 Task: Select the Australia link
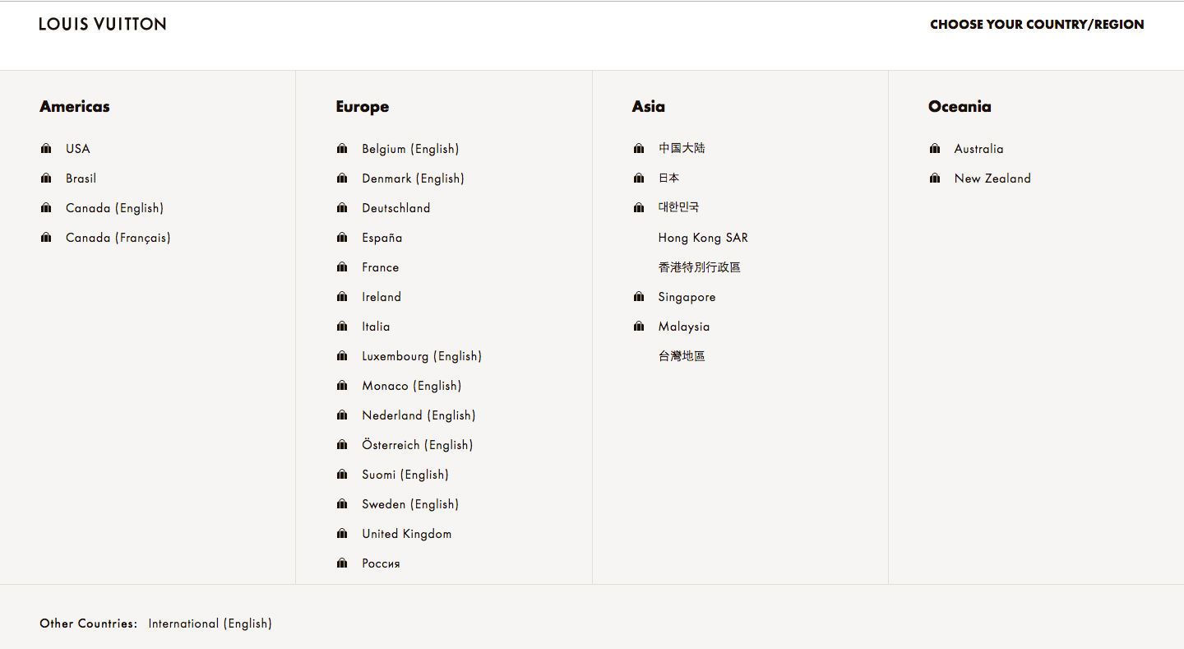coord(978,149)
